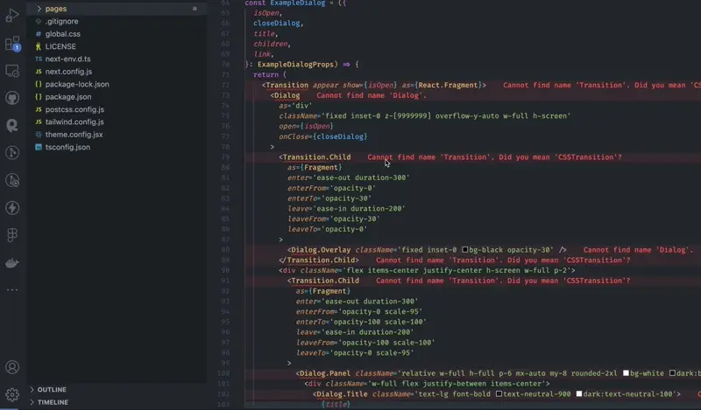Open global.css file

(62, 34)
